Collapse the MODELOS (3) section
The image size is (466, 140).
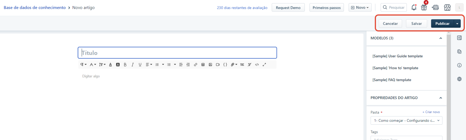440,38
